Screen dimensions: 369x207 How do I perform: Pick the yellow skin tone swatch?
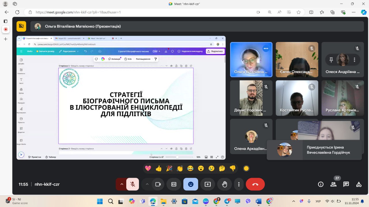point(246,168)
